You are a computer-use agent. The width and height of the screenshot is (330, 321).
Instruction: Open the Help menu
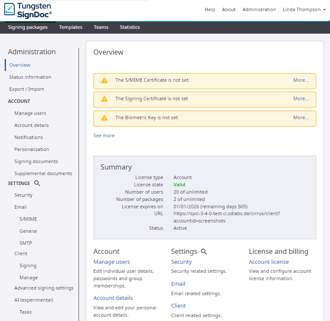[210, 9]
